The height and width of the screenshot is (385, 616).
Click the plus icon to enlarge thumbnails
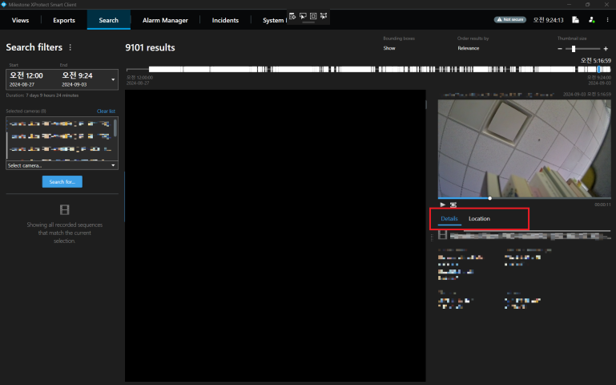coord(606,49)
